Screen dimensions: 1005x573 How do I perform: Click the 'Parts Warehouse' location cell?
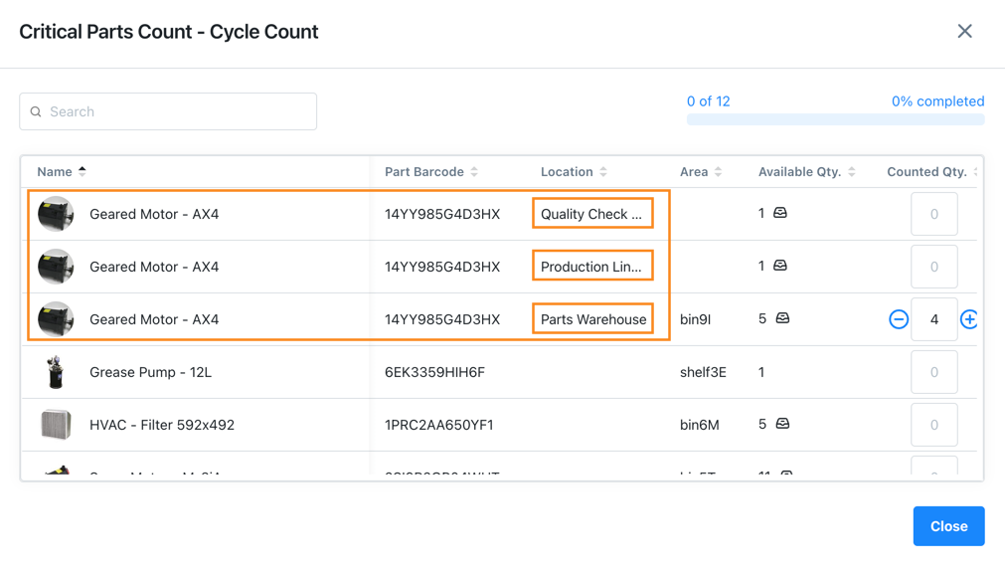[593, 319]
